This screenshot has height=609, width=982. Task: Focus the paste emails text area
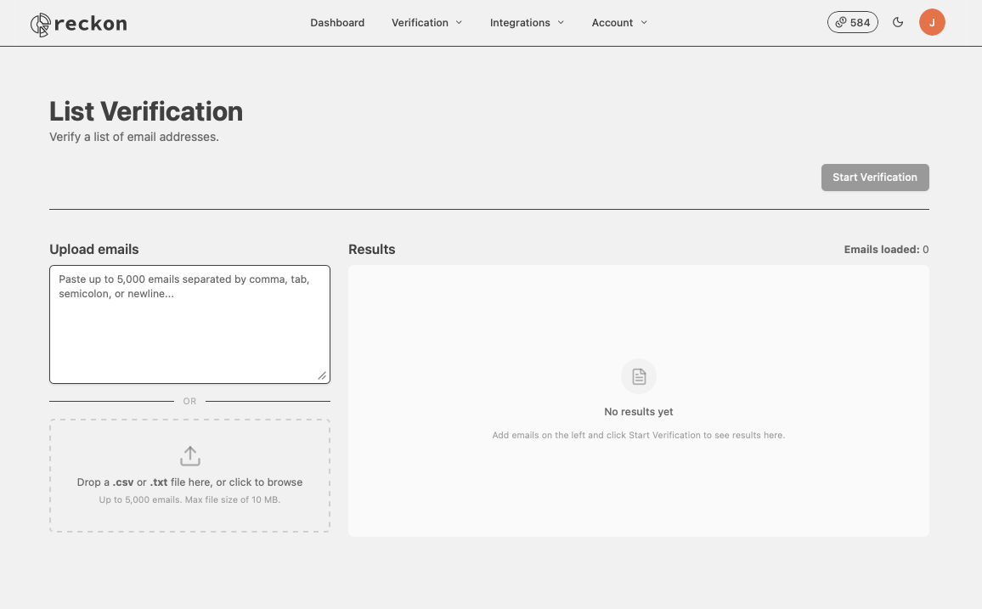[189, 324]
